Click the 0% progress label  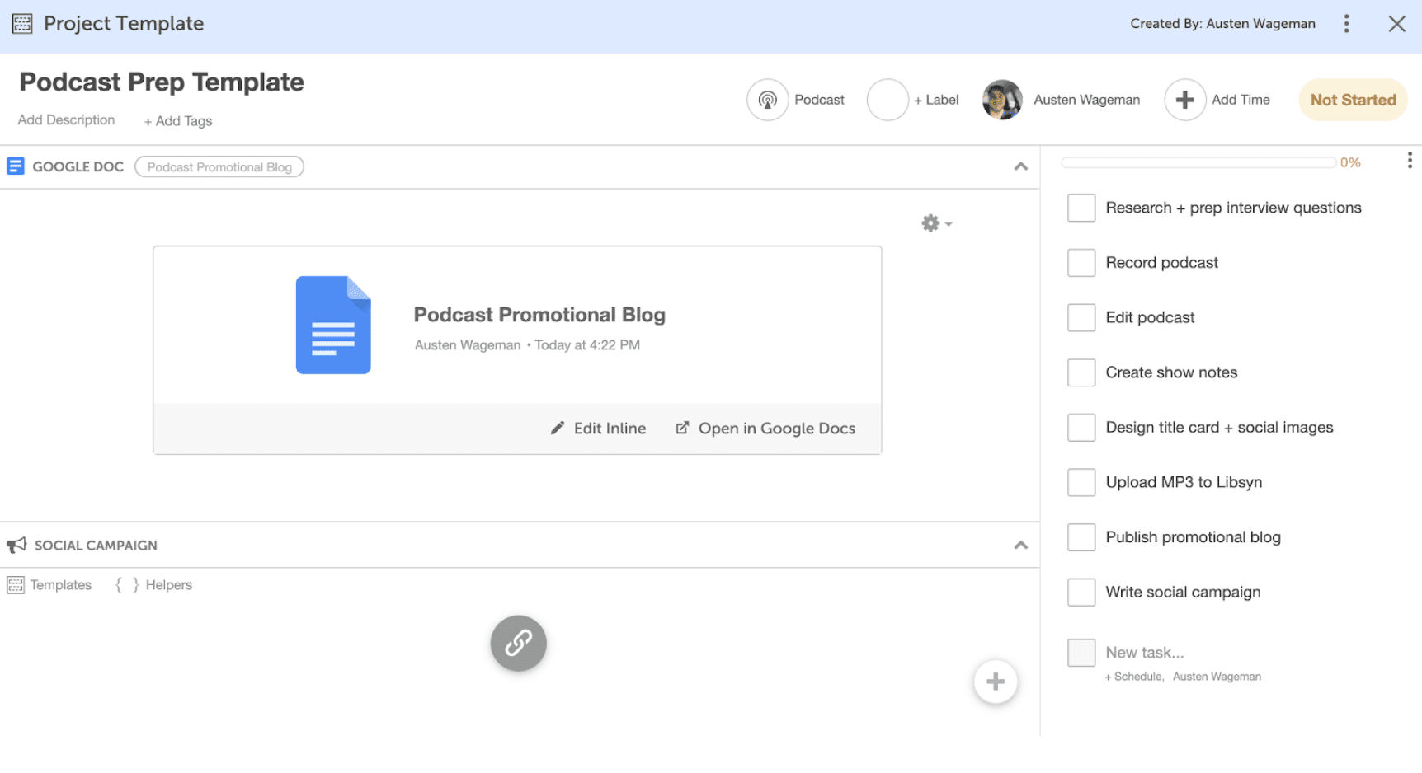pyautogui.click(x=1350, y=162)
